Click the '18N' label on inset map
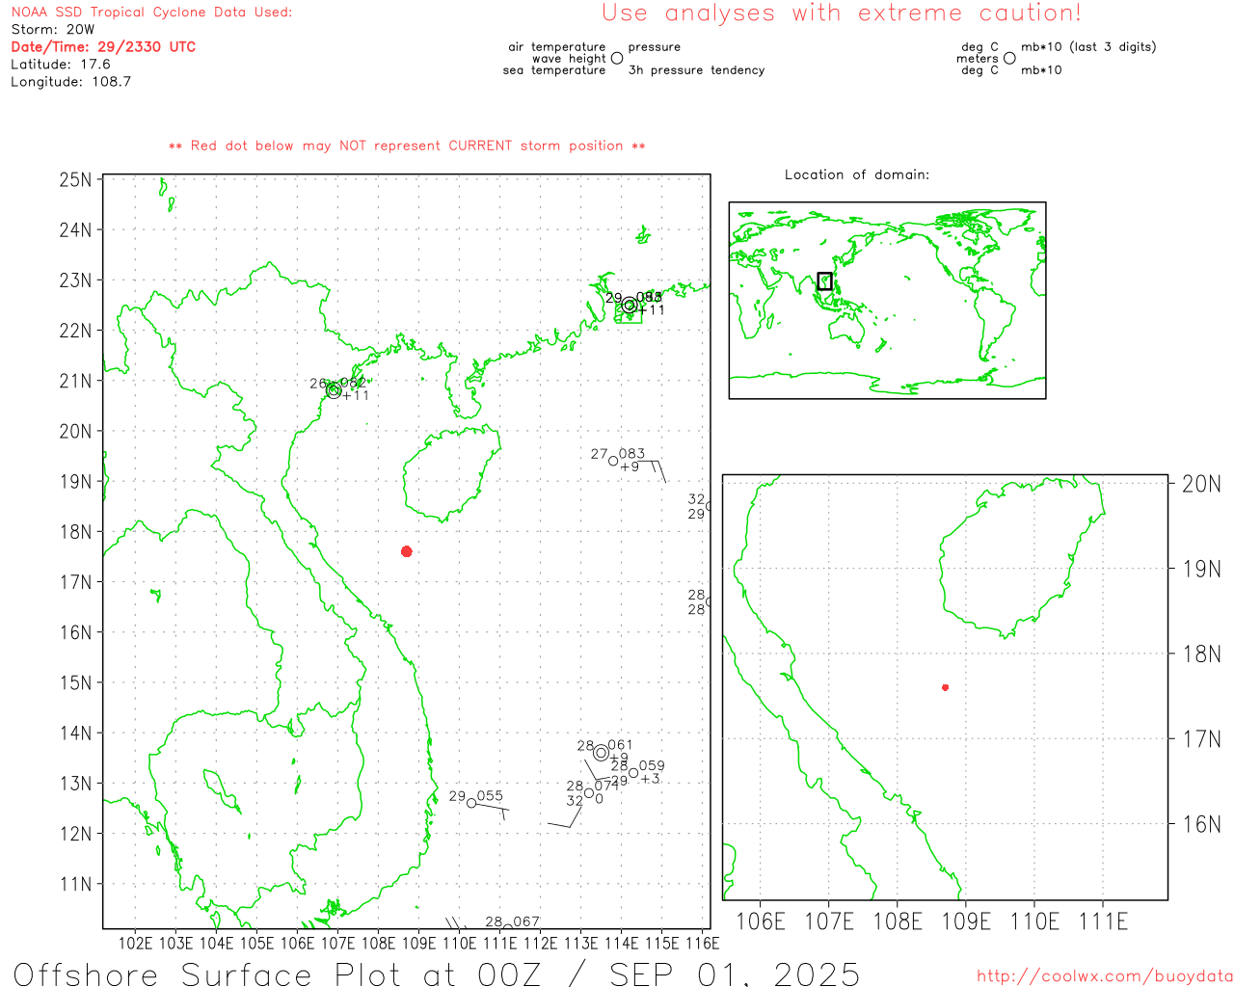Image resolution: width=1234 pixels, height=987 pixels. pyautogui.click(x=1201, y=654)
